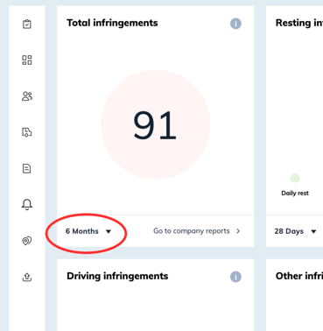This screenshot has width=323, height=331.
Task: Open the clipboard checklist sidebar icon
Action: click(x=27, y=24)
